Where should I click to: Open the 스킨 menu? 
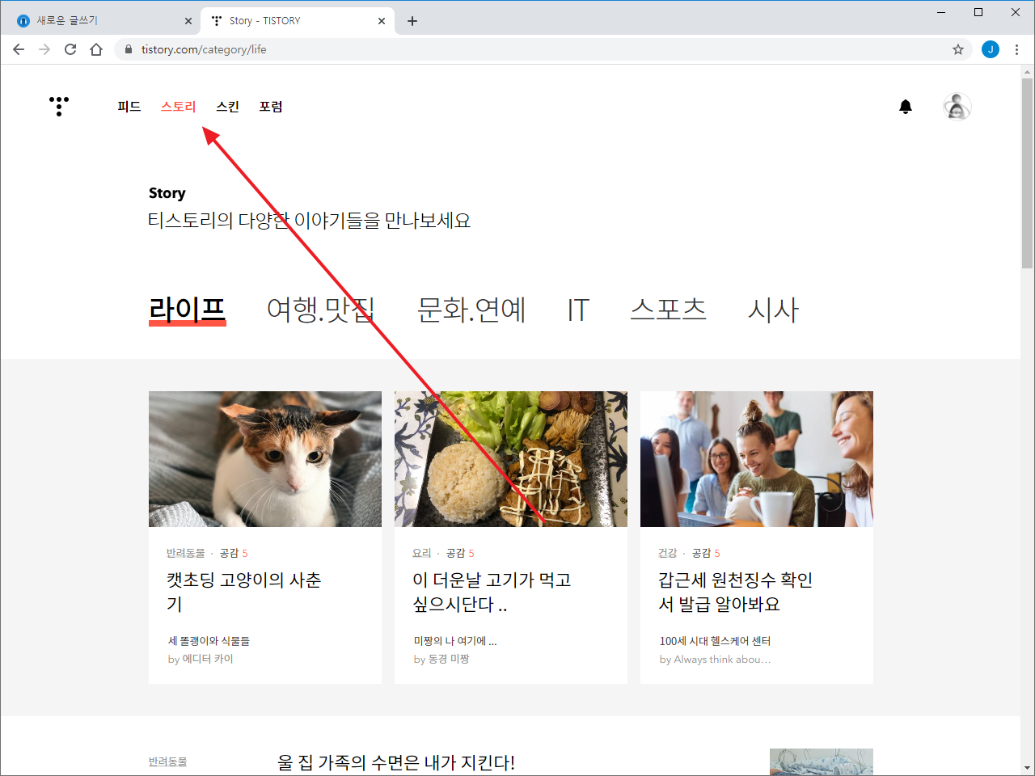tap(228, 107)
